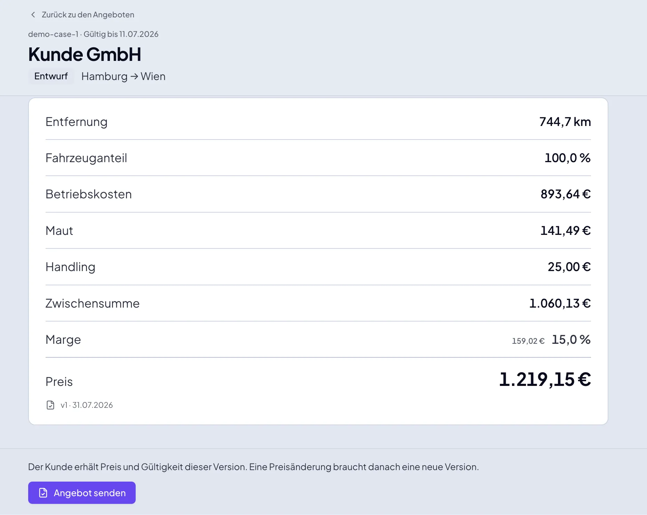647x515 pixels.
Task: Select the 141,49 € toll value
Action: tap(566, 231)
